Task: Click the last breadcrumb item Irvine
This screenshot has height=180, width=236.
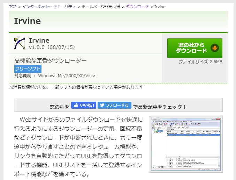Action: click(160, 7)
